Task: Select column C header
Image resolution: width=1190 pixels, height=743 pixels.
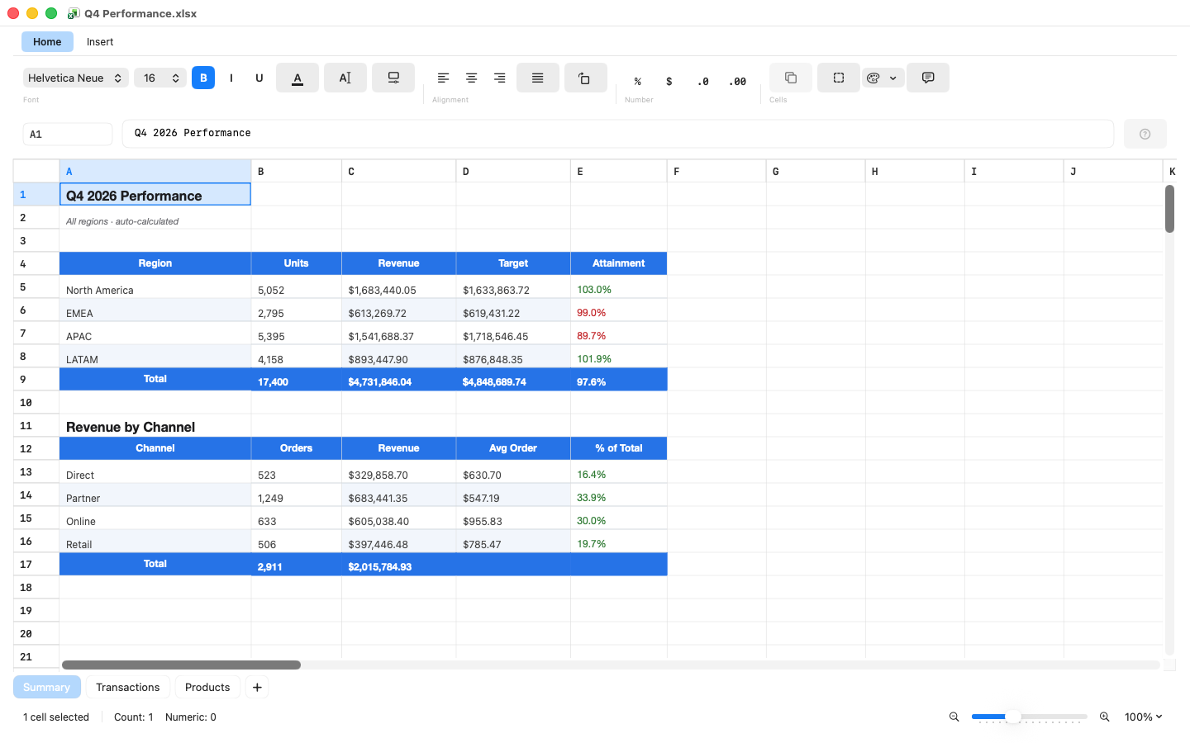Action: point(399,171)
